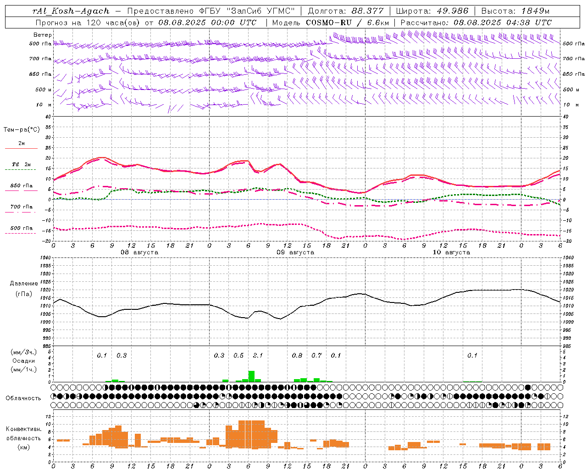The height and width of the screenshot is (470, 587).
Task: Click the Тем-ра(°C) axis label
Action: pos(22,130)
